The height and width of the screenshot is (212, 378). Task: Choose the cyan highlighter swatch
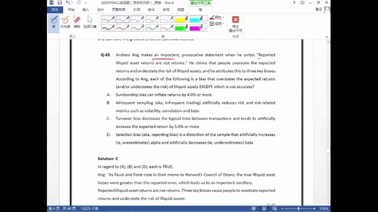(x=196, y=19)
